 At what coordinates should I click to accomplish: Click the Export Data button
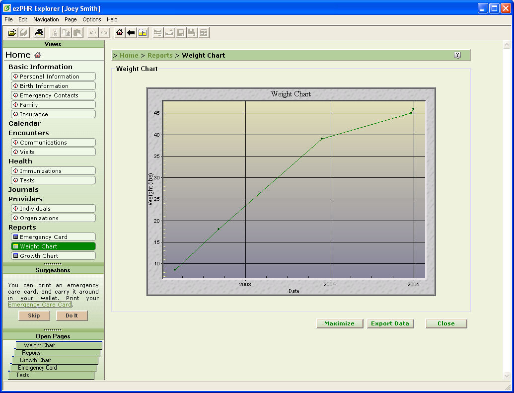click(x=390, y=323)
